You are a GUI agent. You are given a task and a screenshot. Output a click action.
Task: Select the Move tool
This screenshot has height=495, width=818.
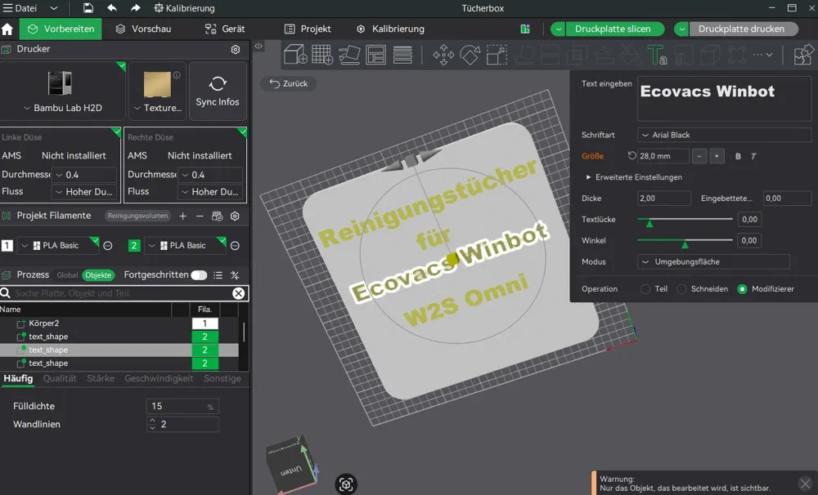(x=443, y=54)
